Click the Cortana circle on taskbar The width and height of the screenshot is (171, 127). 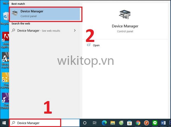click(85, 123)
